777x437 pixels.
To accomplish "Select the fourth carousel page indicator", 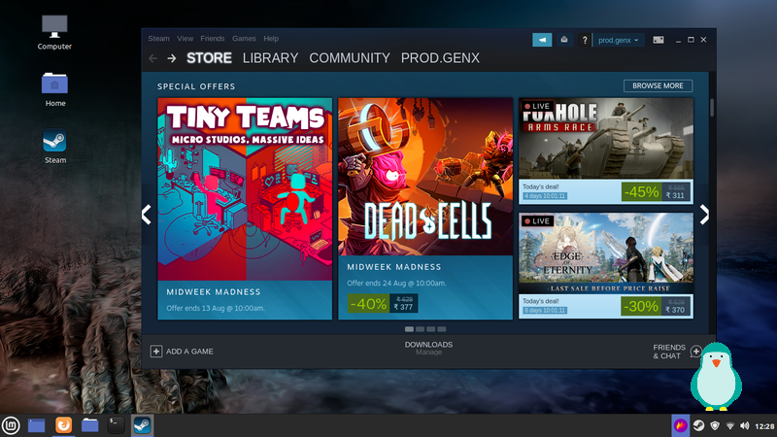I will (x=442, y=329).
